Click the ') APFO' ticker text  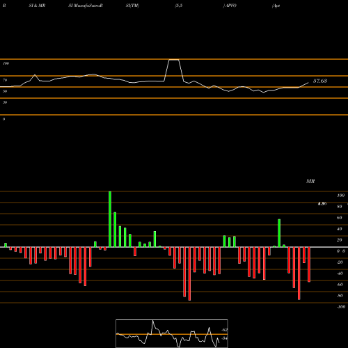[230, 6]
